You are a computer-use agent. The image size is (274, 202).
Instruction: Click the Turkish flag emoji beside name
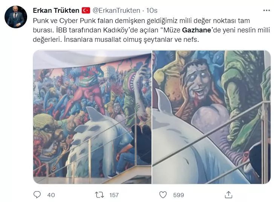(x=86, y=11)
